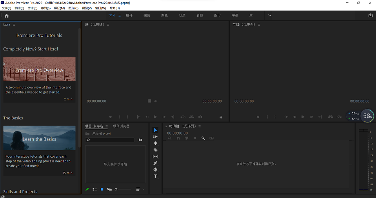Go to In point in Program monitor
Screen dimensions: 376x198
[286, 117]
